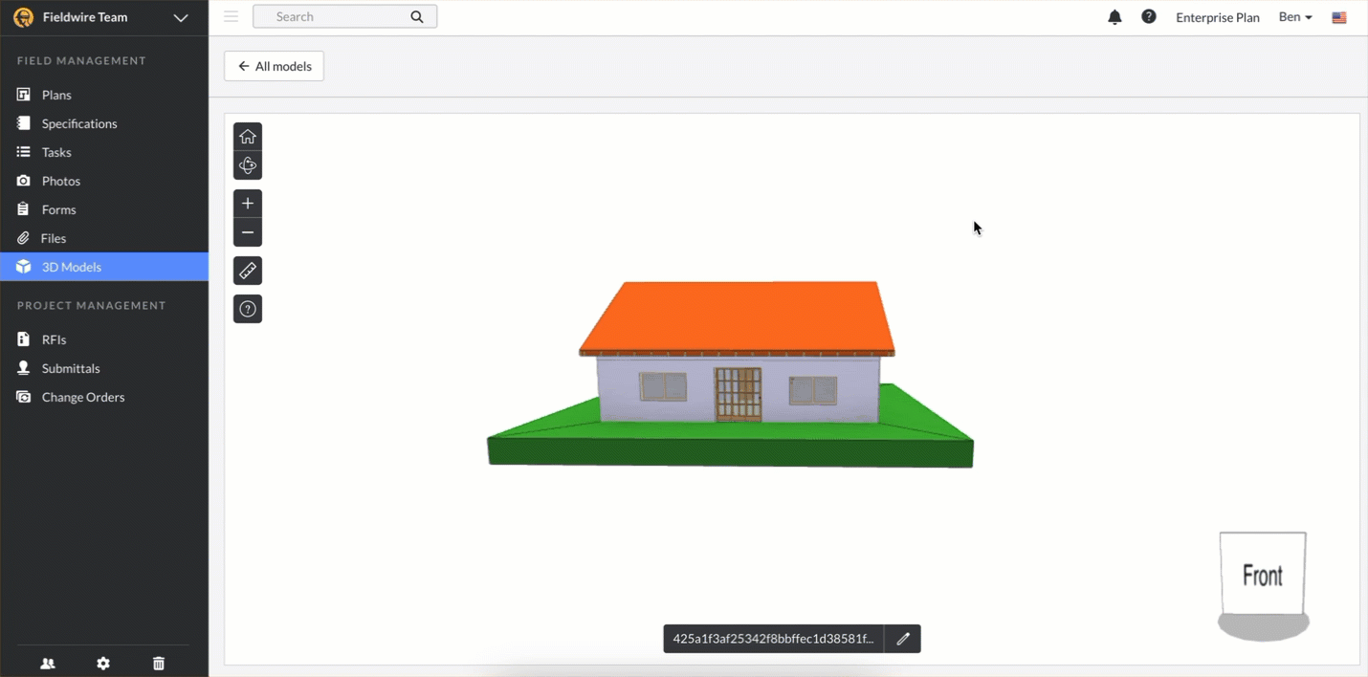Viewport: 1368px width, 677px height.
Task: Open the hamburger menu beside search
Action: [230, 15]
